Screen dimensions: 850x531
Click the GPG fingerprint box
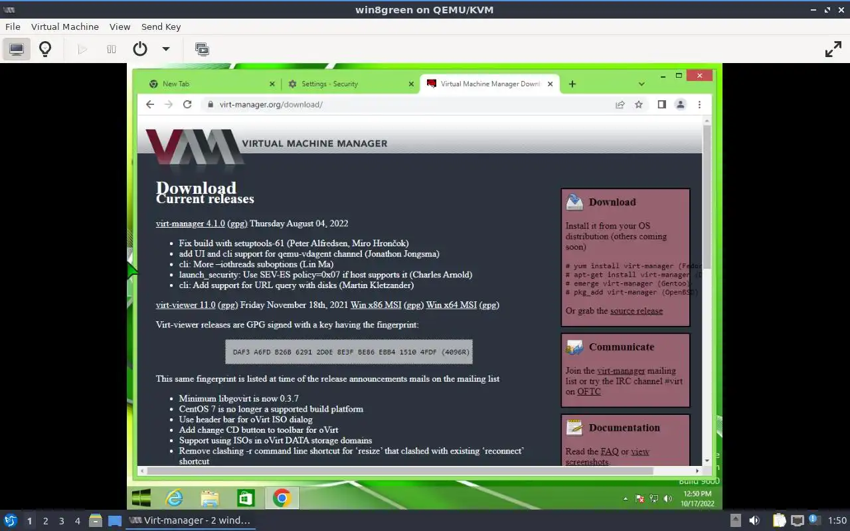tap(349, 352)
